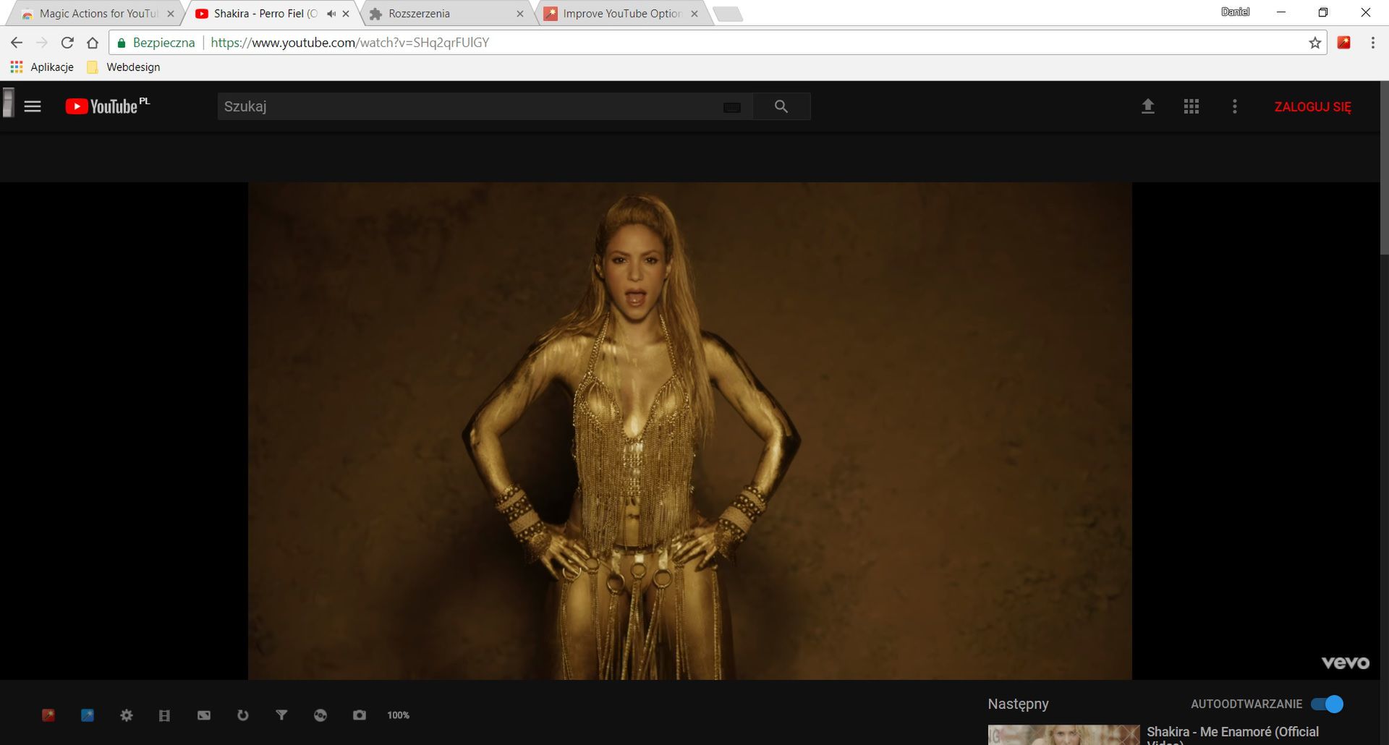Screen dimensions: 1389x745
Task: Open the hamburger menu beside YouTube logo
Action: [33, 106]
